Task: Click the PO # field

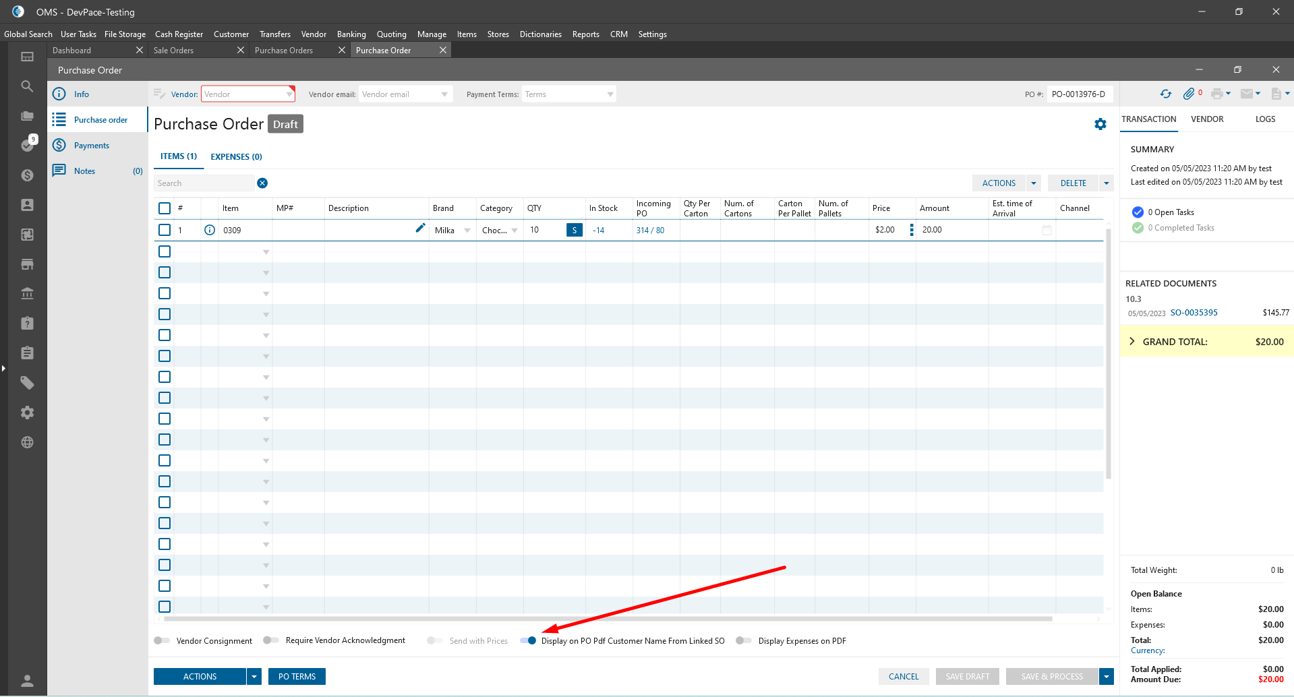Action: click(x=1080, y=94)
